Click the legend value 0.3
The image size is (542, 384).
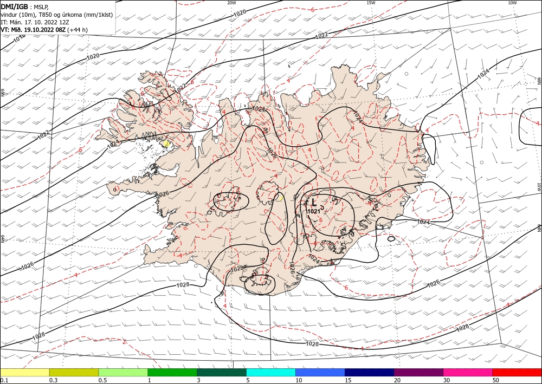(x=53, y=380)
